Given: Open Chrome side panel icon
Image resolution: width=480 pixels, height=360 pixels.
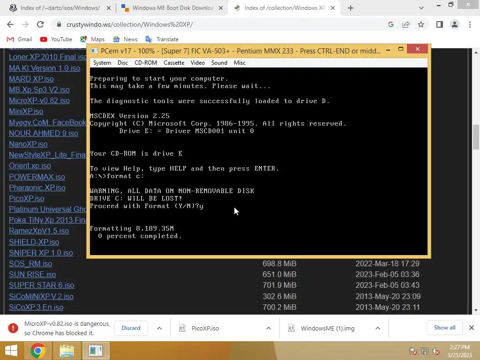Looking at the screenshot, I should coord(440,24).
